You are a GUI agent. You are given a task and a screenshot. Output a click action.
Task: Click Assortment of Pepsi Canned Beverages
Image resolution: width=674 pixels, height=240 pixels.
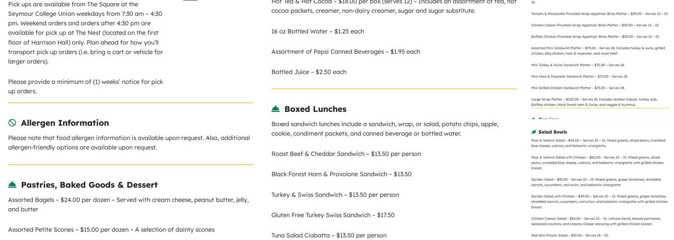tap(346, 51)
